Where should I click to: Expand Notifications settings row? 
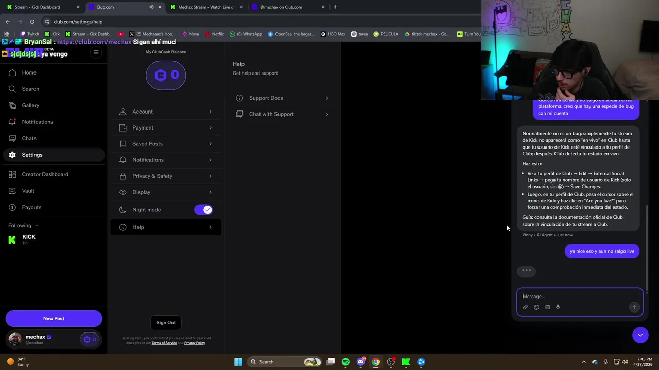coord(166,160)
